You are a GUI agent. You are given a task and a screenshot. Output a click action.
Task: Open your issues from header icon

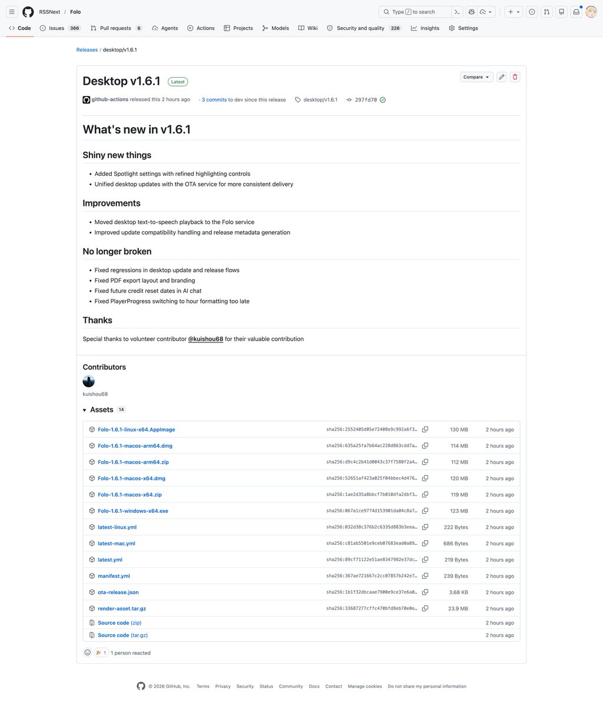(x=532, y=12)
